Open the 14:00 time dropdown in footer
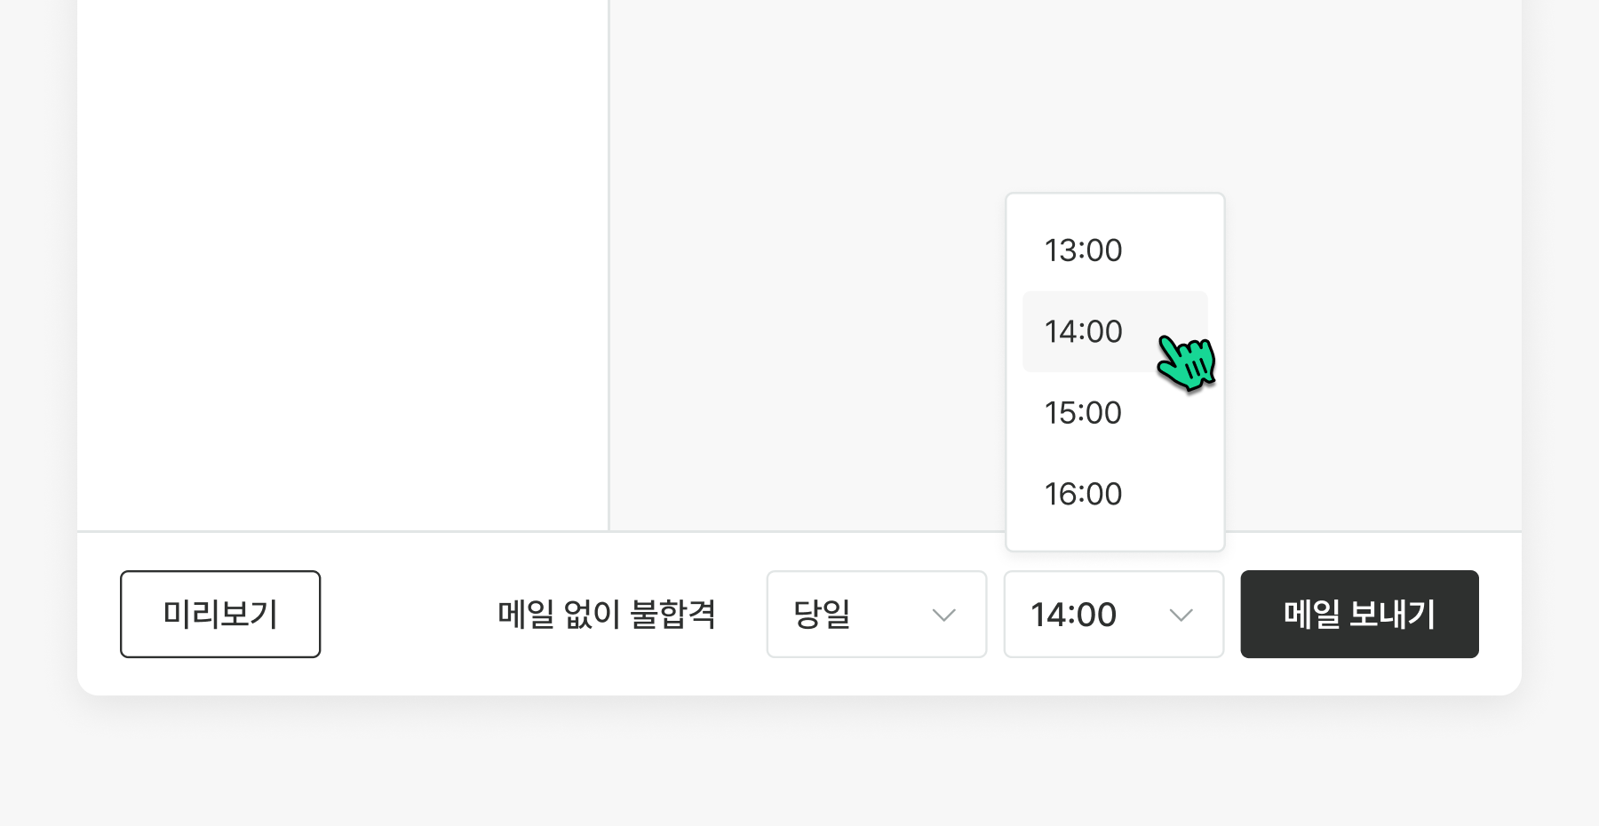 (1113, 614)
